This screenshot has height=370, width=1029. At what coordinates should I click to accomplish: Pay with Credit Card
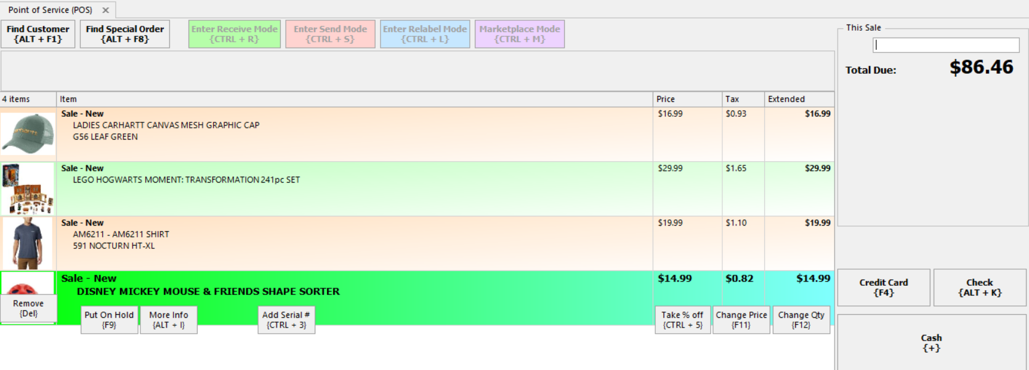(884, 287)
